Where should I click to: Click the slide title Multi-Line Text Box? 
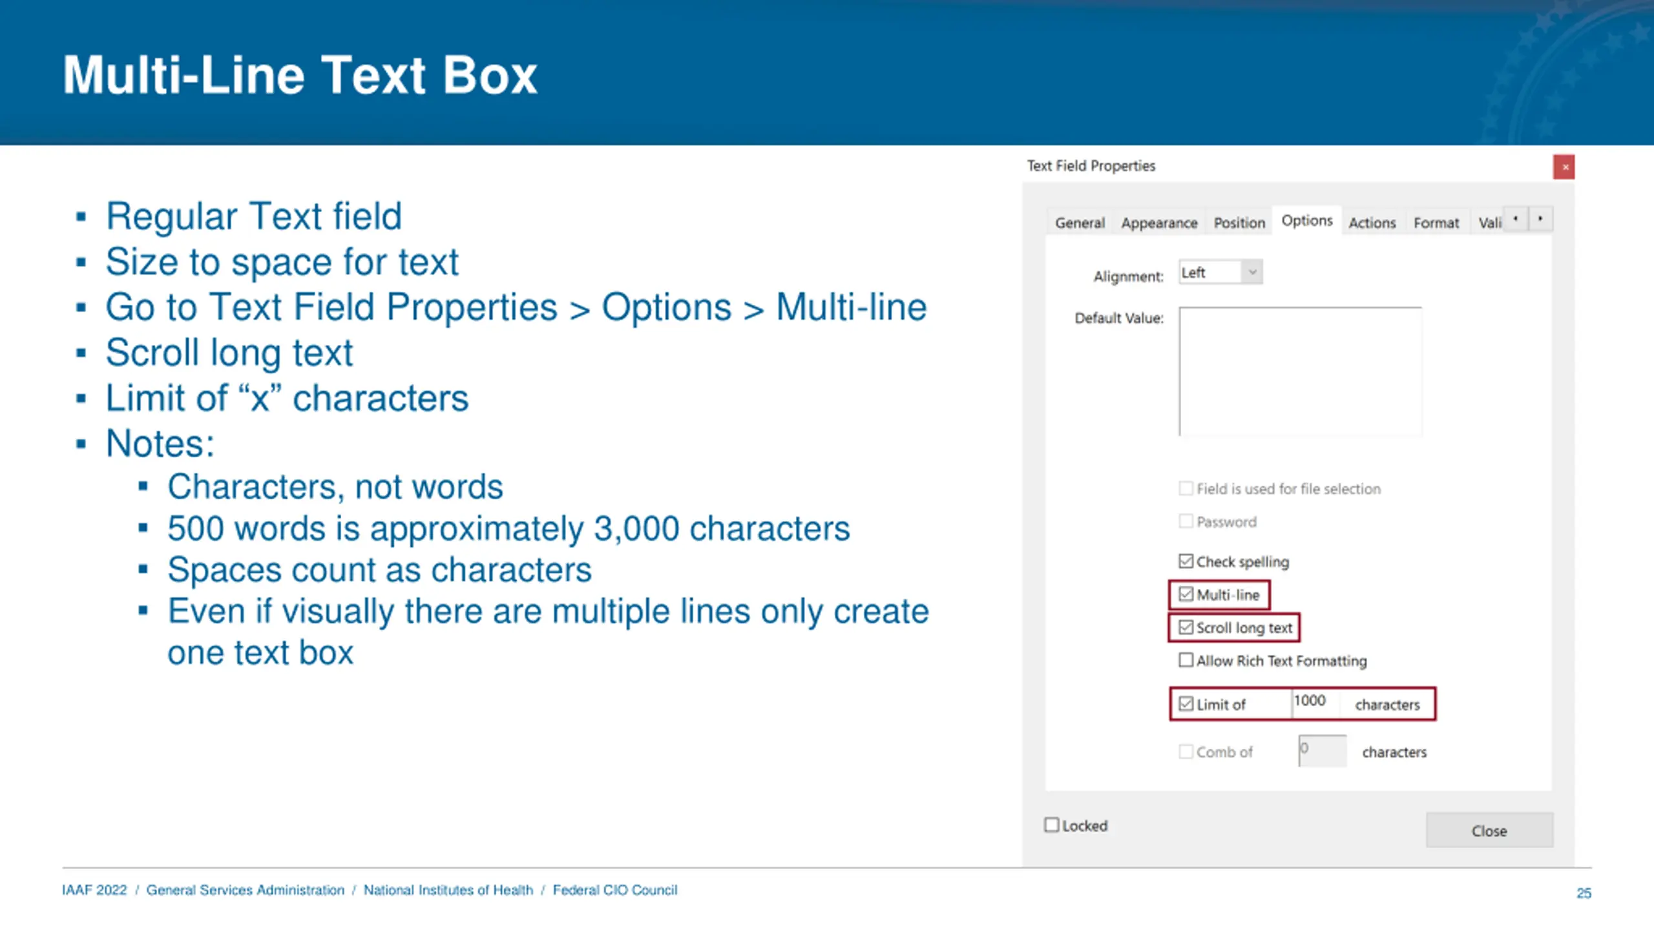[300, 75]
